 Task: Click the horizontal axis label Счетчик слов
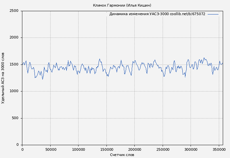[x=122, y=155]
